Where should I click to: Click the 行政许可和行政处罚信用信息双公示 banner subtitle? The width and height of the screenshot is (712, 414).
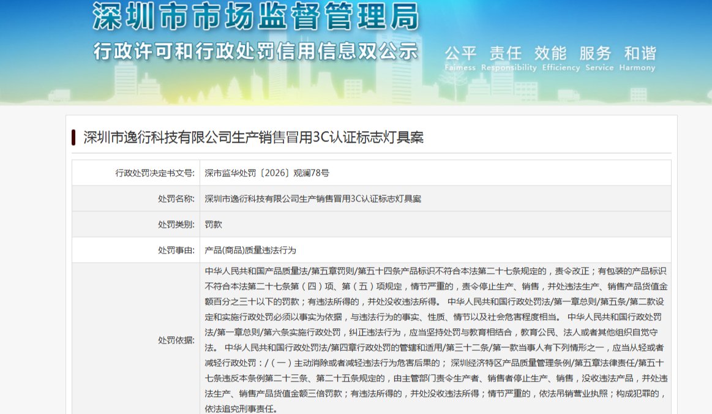255,51
